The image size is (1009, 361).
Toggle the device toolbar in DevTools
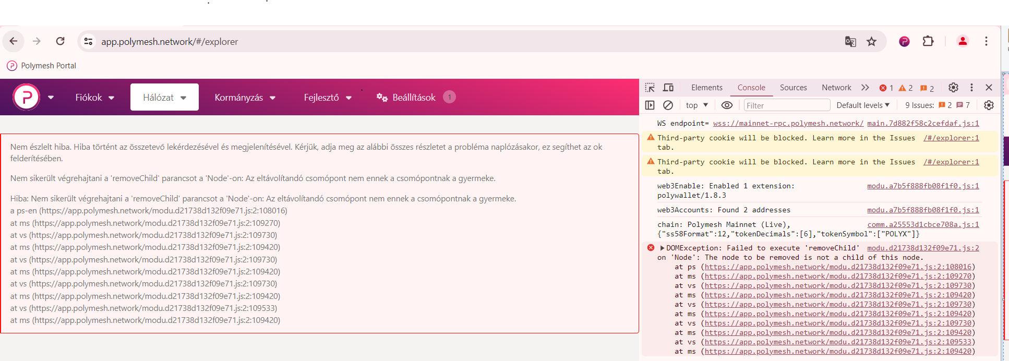[x=668, y=88]
